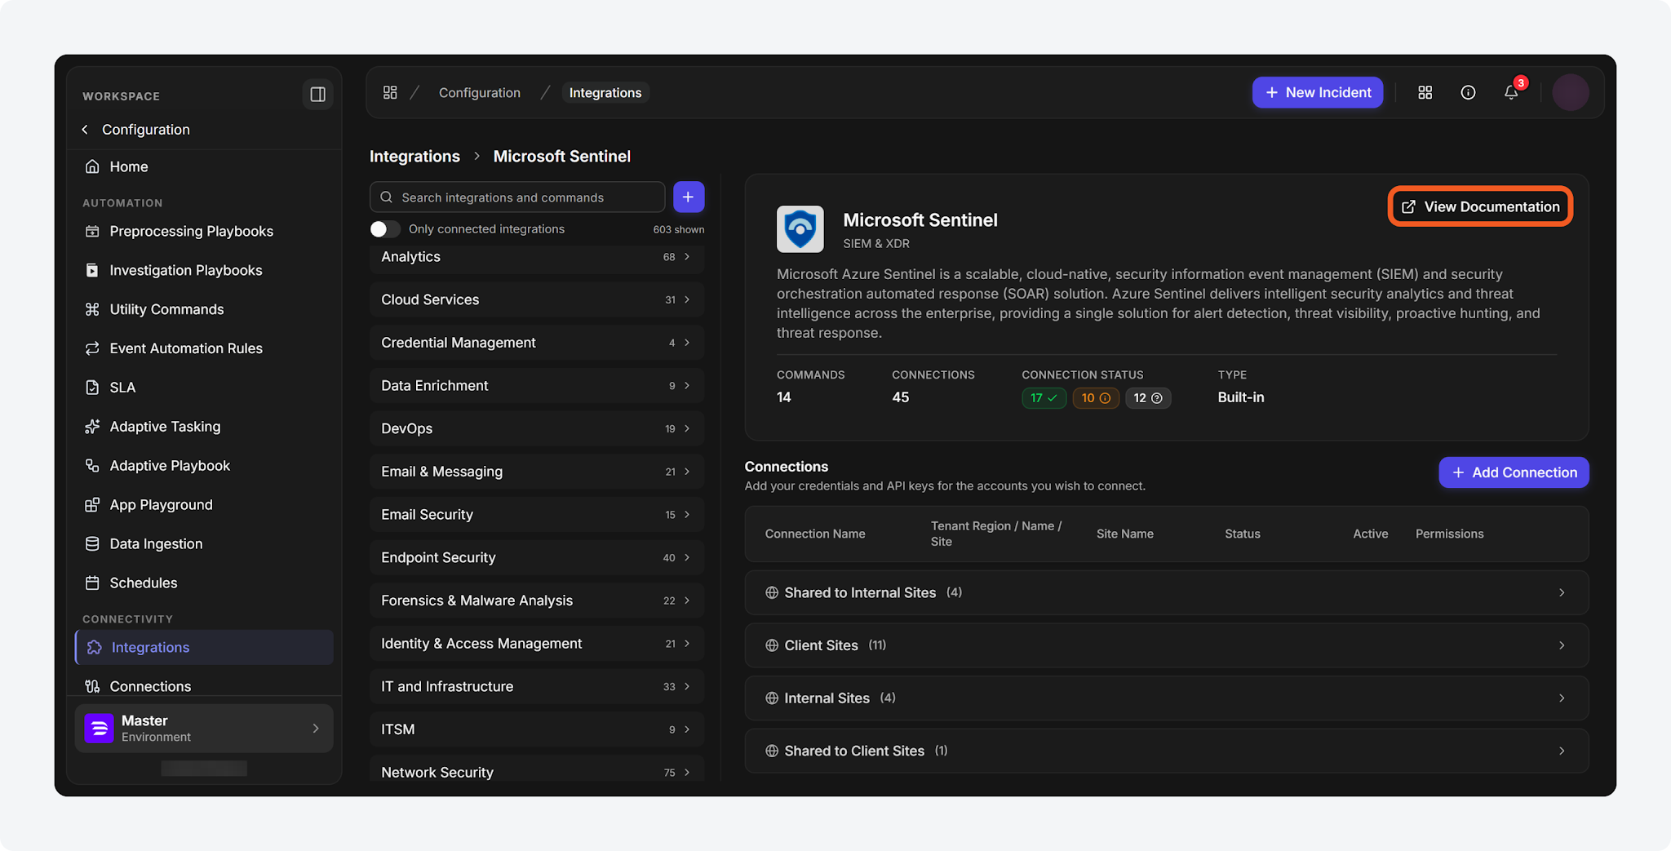Viewport: 1671px width, 851px height.
Task: Expand the Cloud Services category
Action: tap(537, 299)
